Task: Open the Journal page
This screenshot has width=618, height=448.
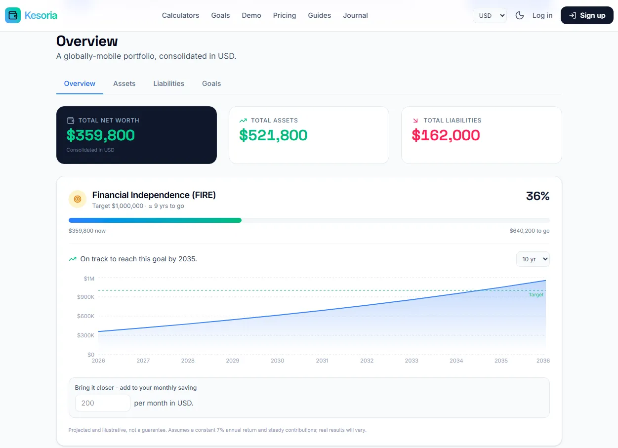Action: coord(356,15)
